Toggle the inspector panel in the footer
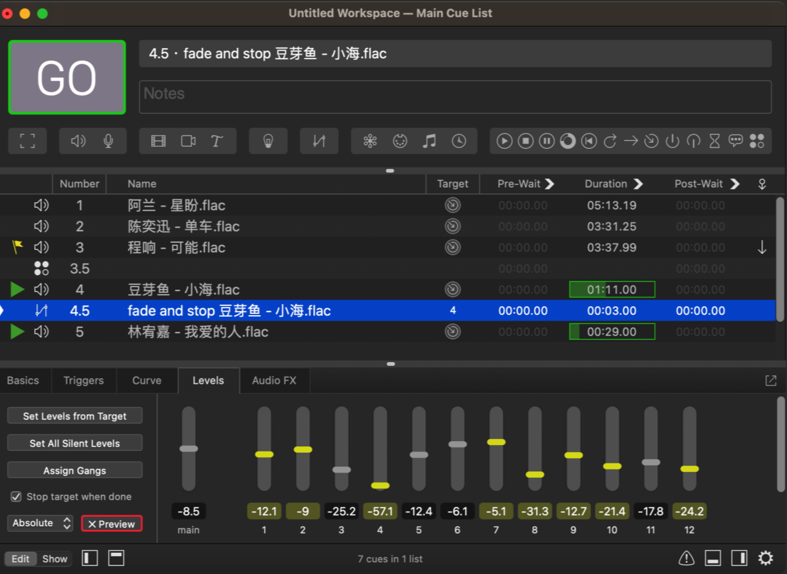The height and width of the screenshot is (574, 787). (116, 558)
